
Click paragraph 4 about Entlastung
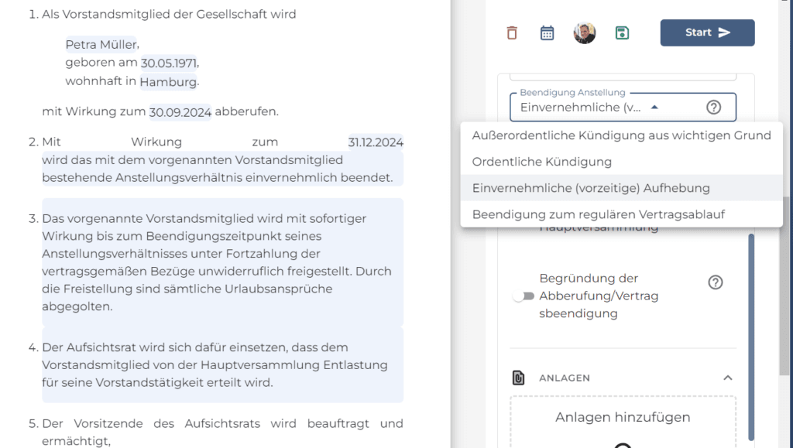pos(222,364)
